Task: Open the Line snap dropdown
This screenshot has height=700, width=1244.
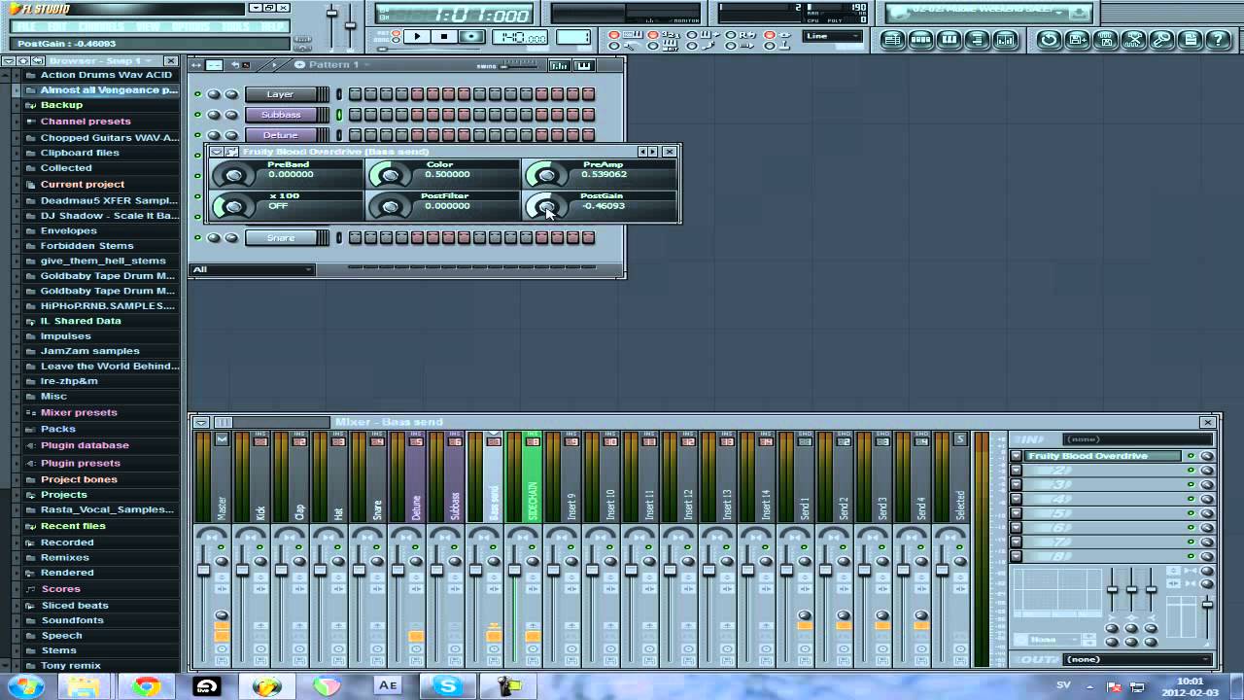Action: [x=832, y=37]
